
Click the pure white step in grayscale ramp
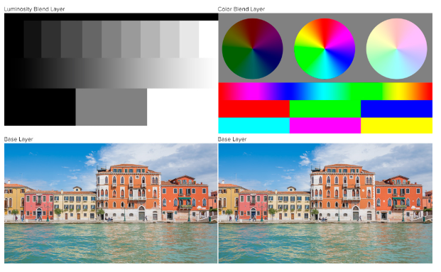click(x=208, y=39)
